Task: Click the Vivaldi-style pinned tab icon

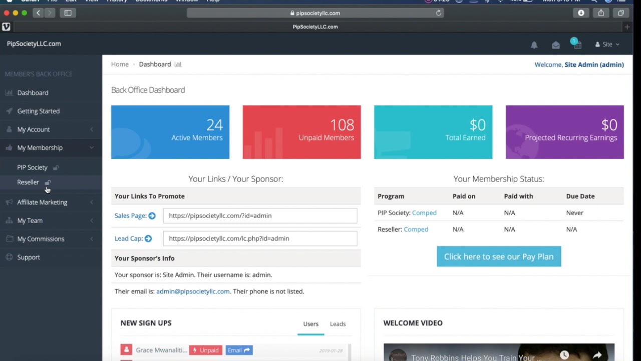Action: [6, 27]
